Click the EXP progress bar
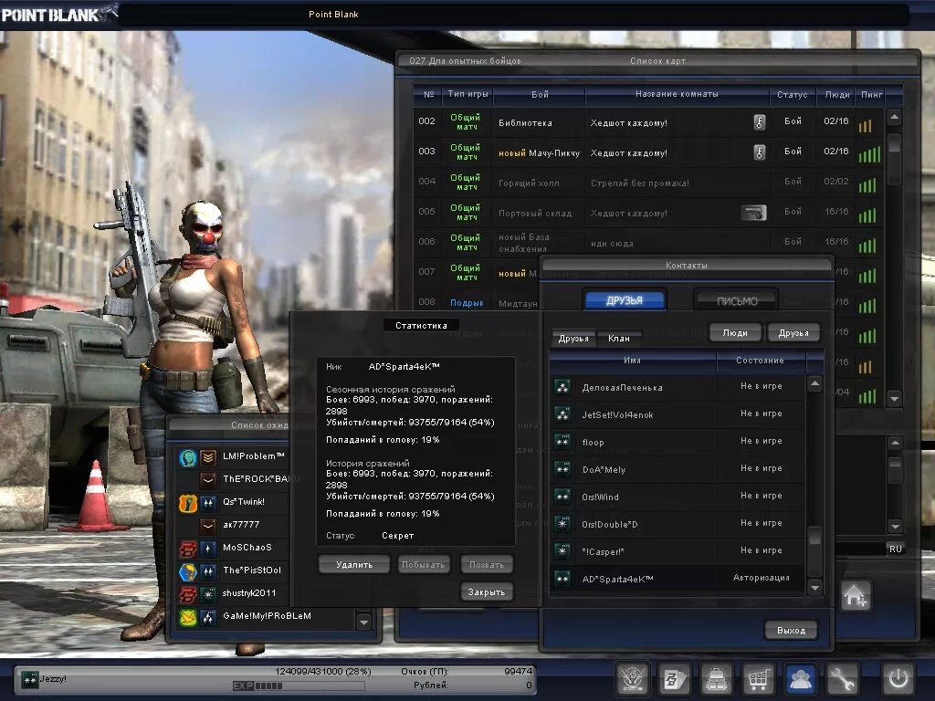Image resolution: width=935 pixels, height=701 pixels. [299, 686]
